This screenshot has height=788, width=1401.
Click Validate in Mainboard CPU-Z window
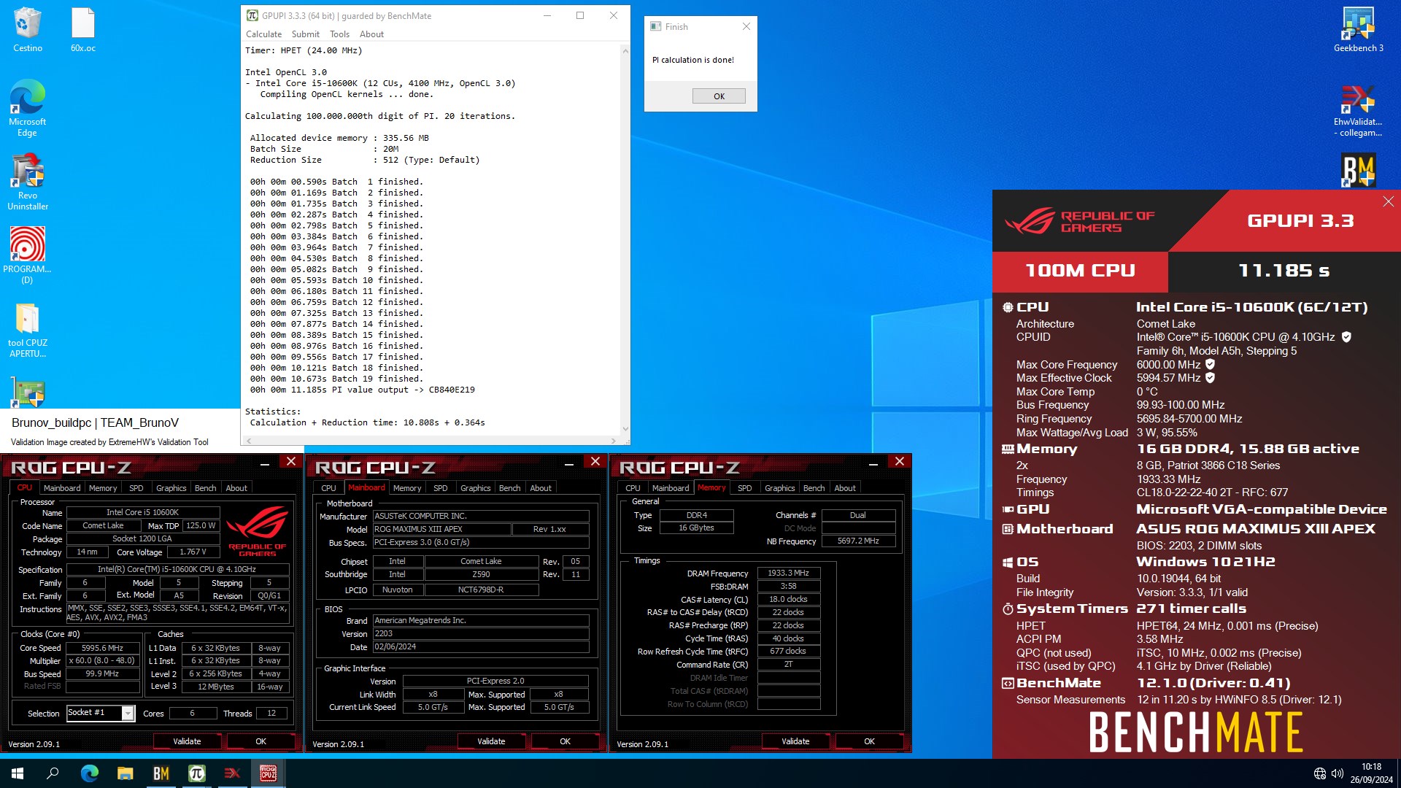point(491,741)
